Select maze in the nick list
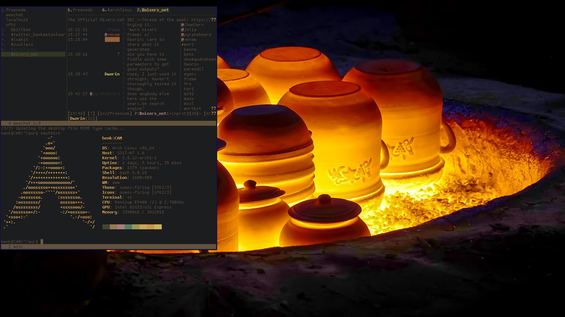 [189, 99]
